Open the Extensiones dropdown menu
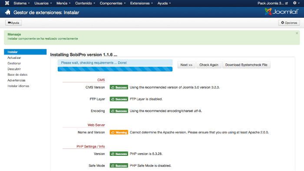This screenshot has height=171, width=304. pyautogui.click(x=142, y=3)
